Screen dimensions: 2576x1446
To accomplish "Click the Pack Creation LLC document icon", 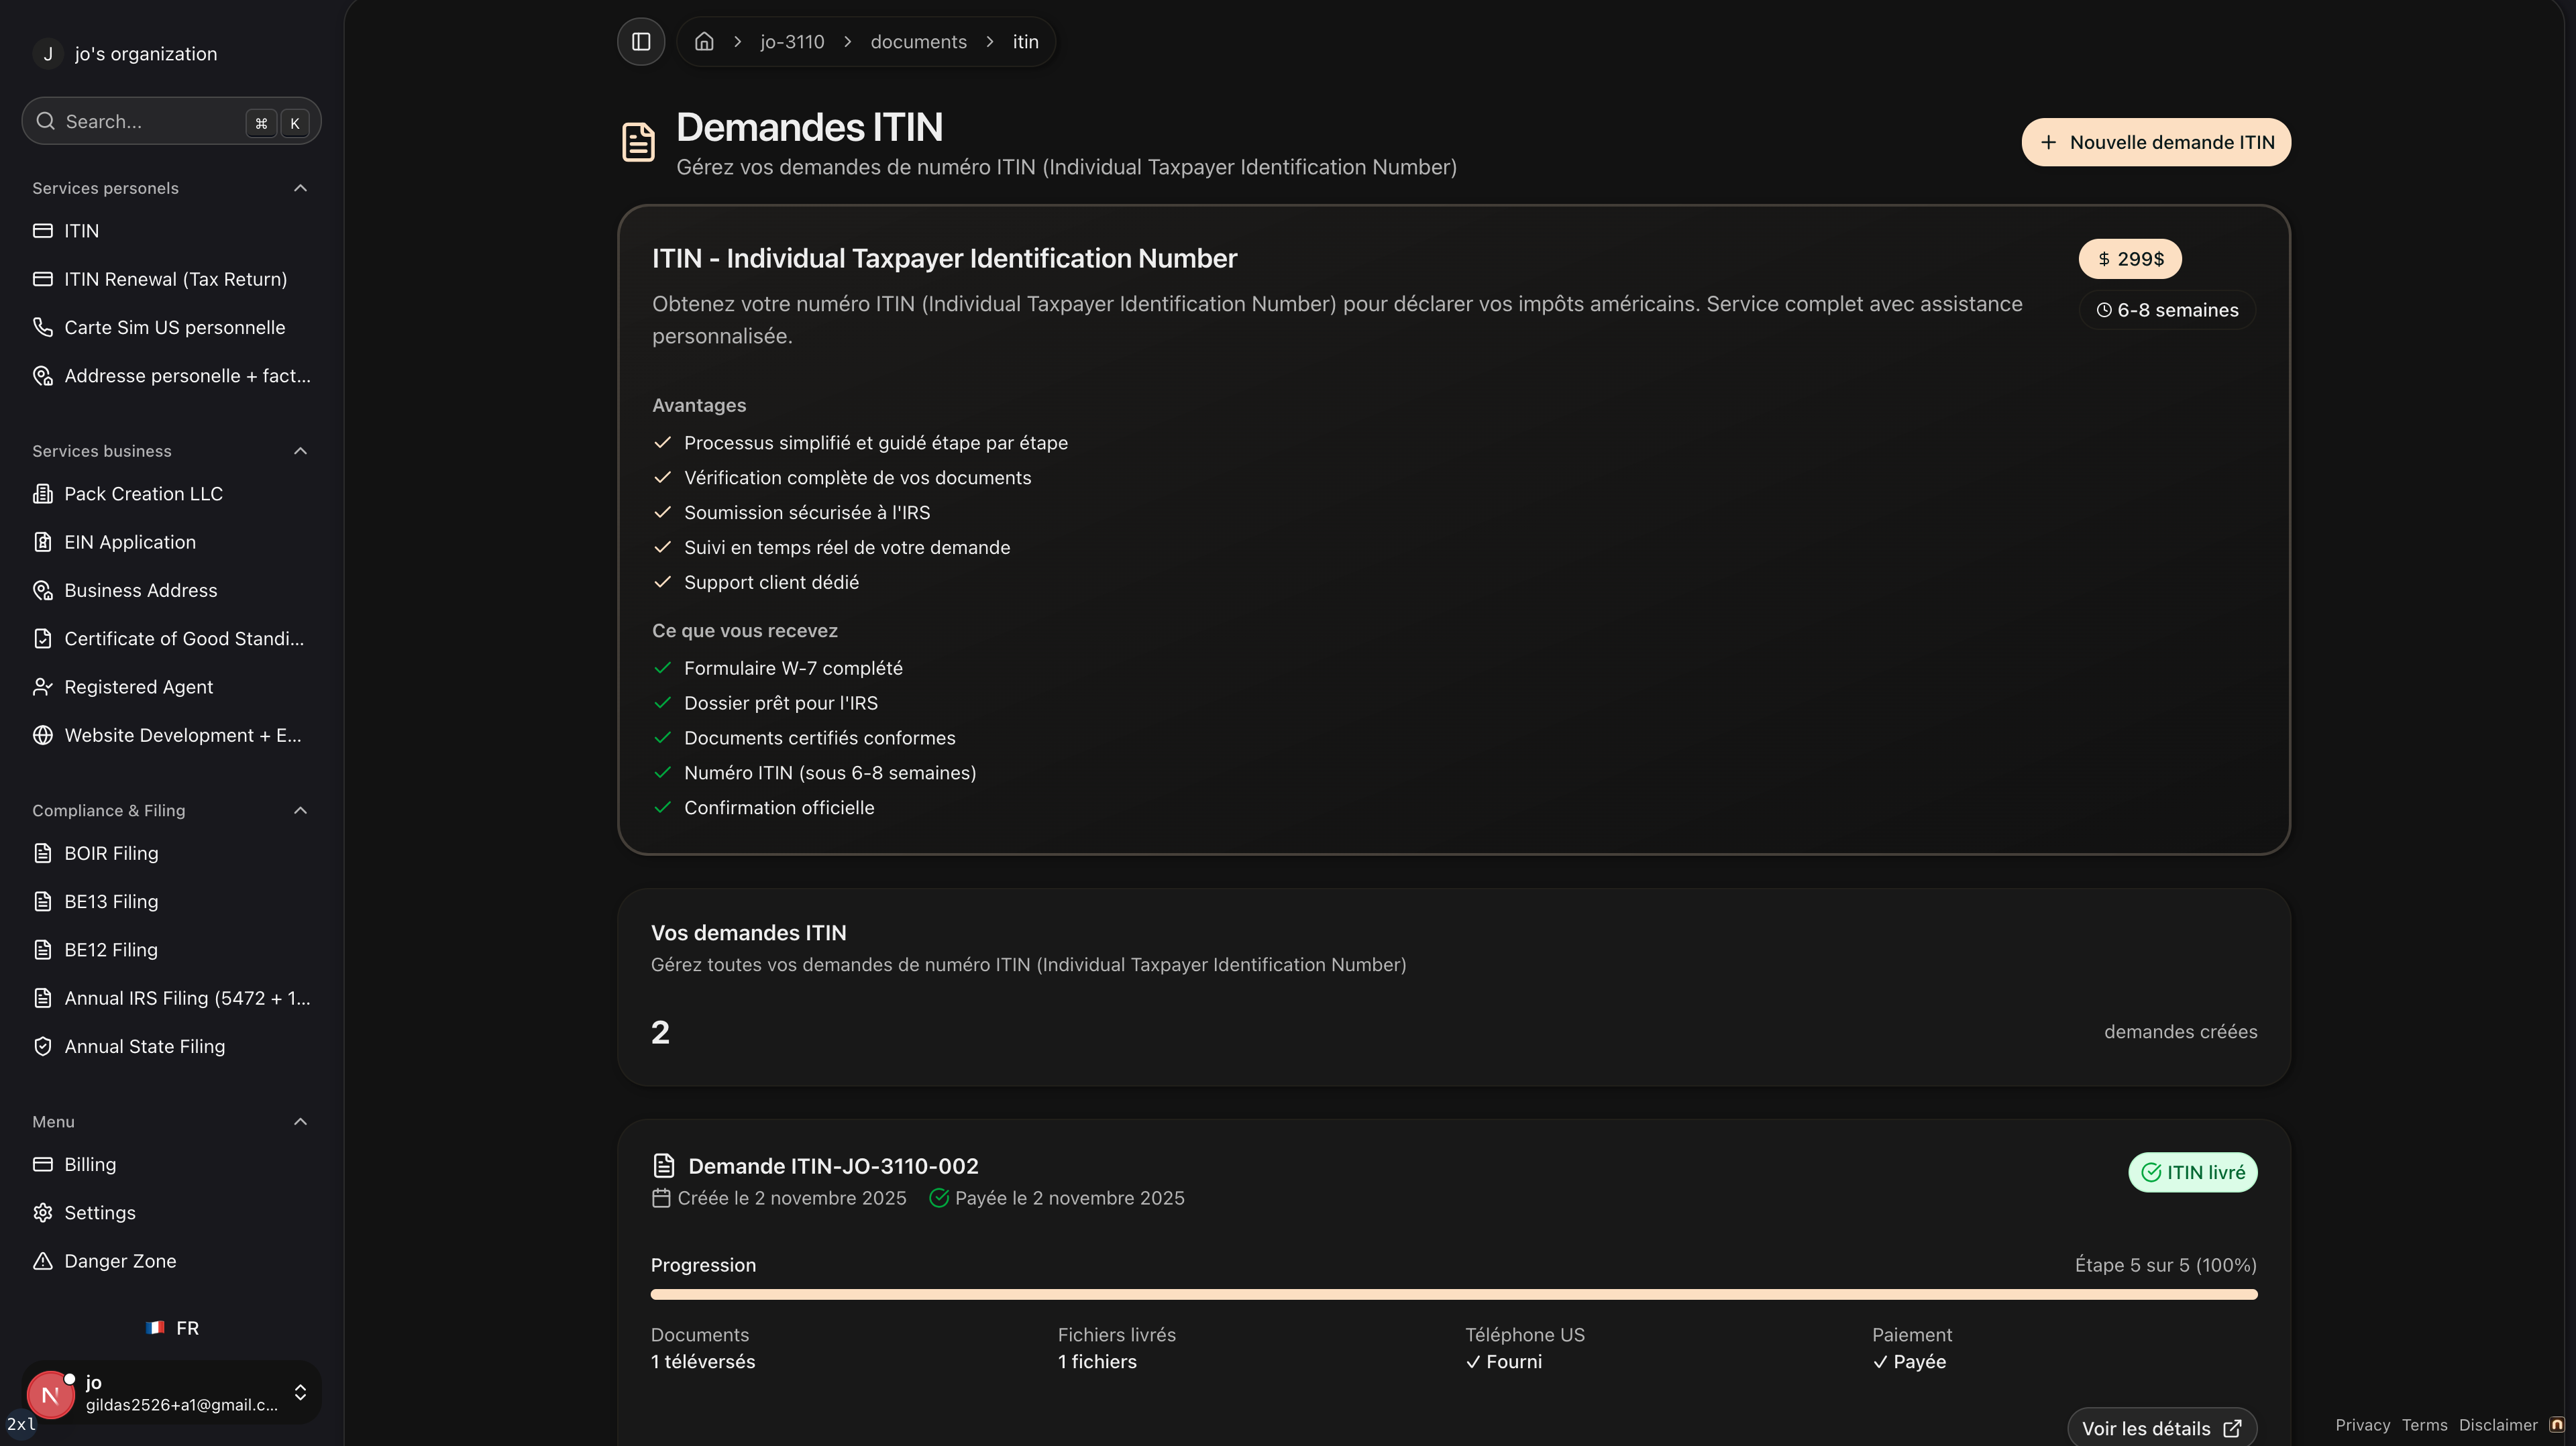I will click(44, 493).
